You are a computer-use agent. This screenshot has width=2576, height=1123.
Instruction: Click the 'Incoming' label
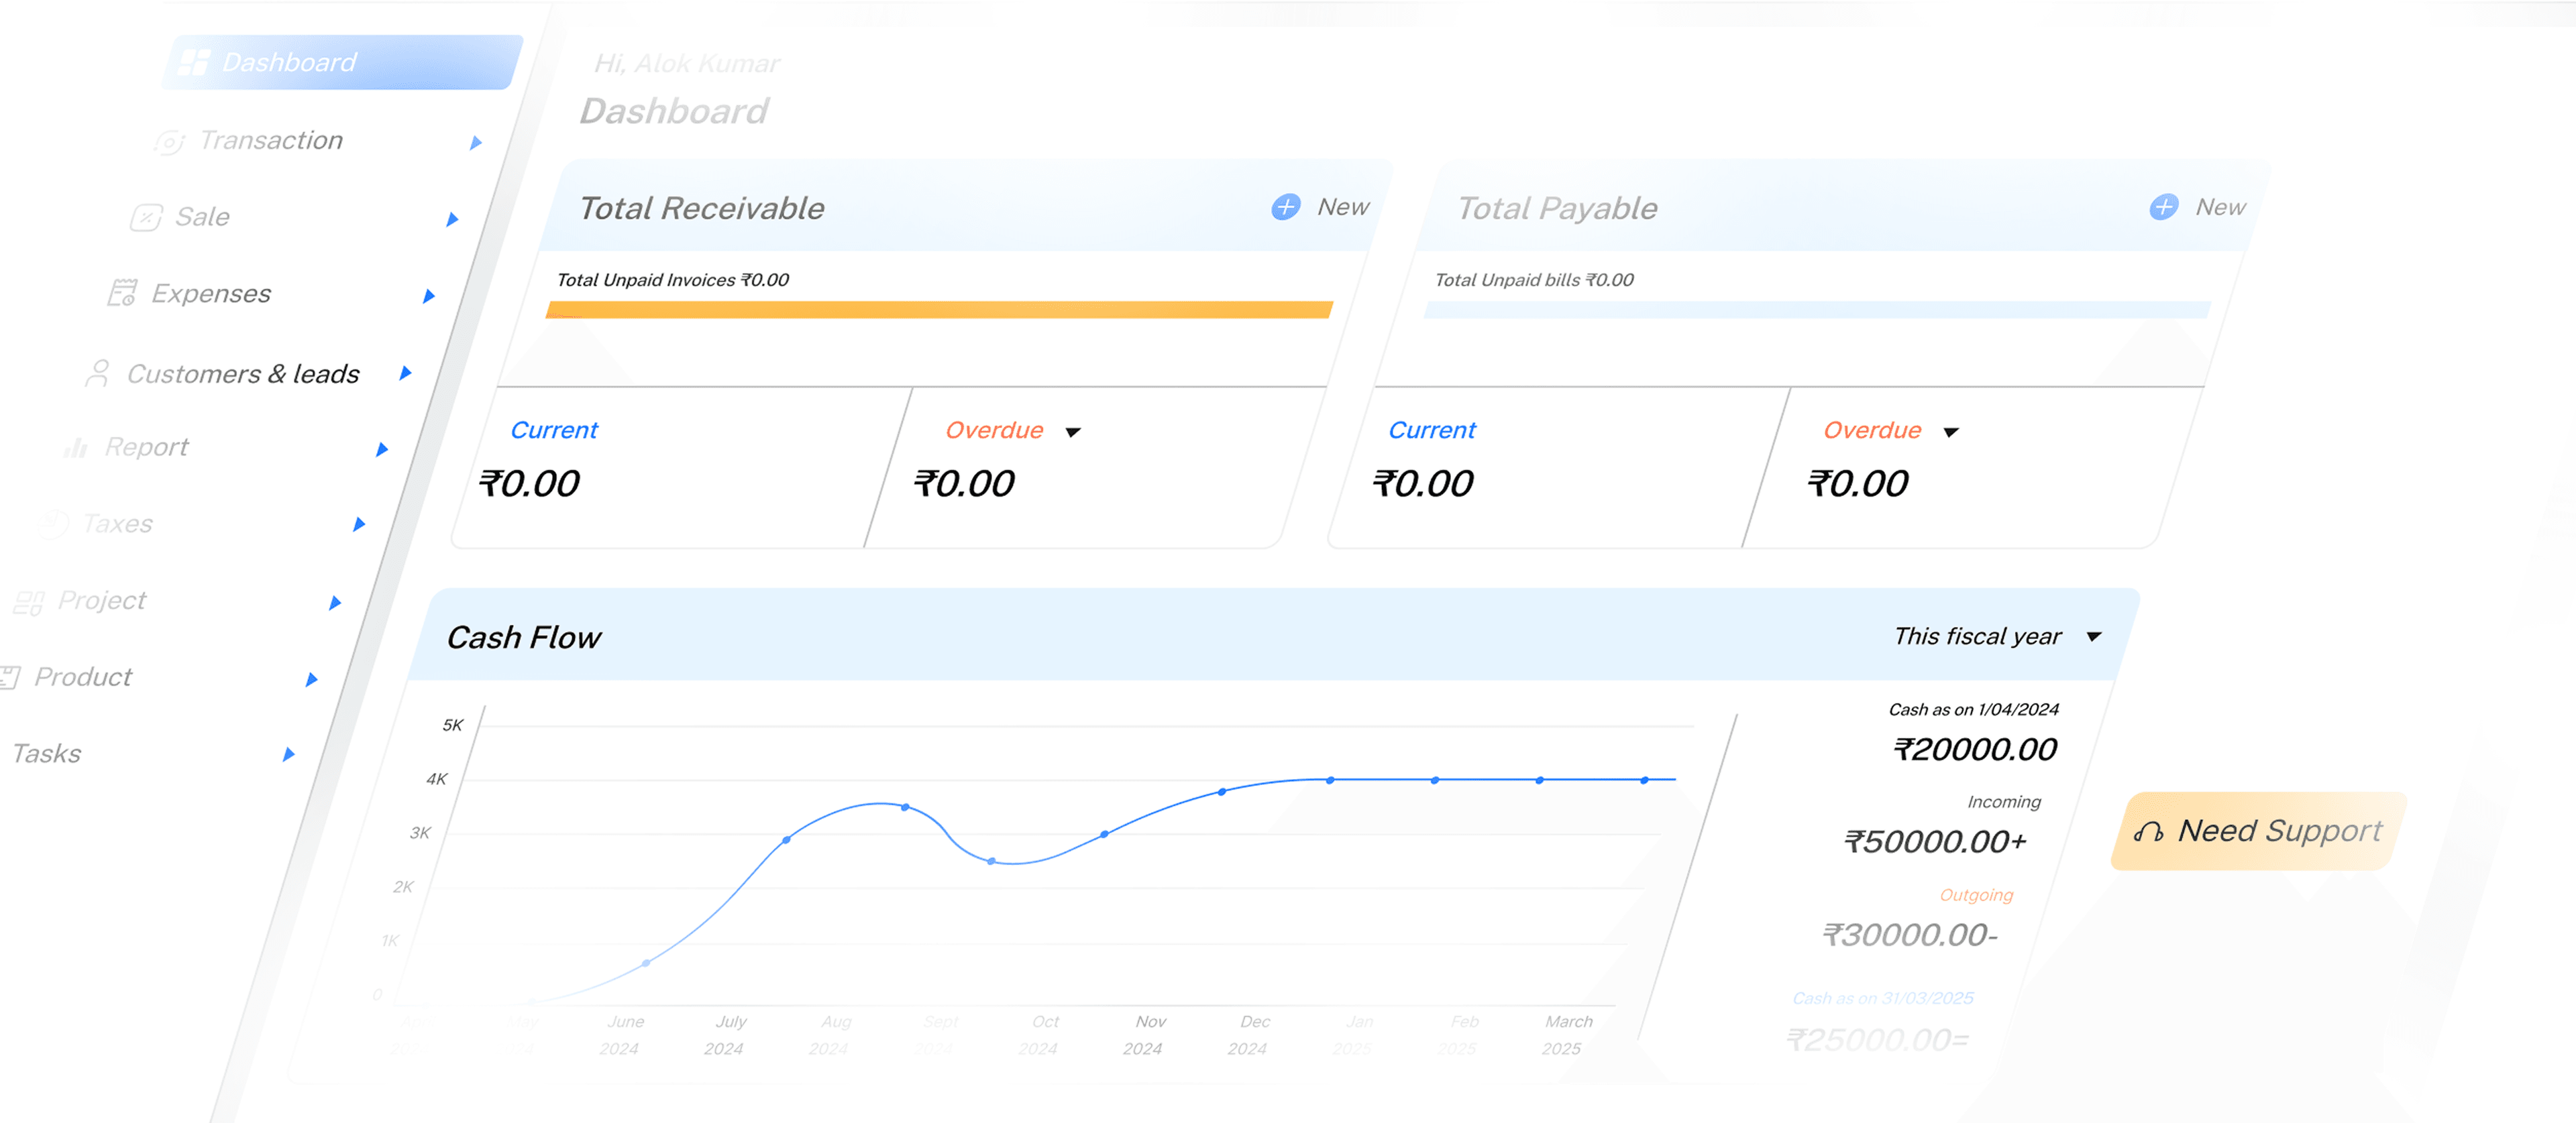coord(2004,803)
